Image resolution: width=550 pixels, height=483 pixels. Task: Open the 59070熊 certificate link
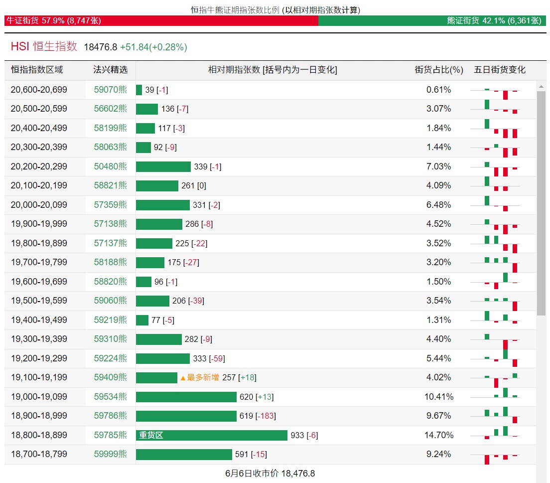click(110, 90)
